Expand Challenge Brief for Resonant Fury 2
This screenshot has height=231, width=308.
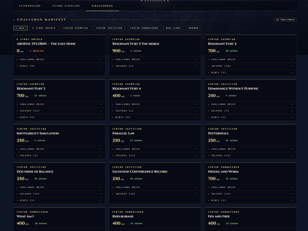(x=250, y=59)
